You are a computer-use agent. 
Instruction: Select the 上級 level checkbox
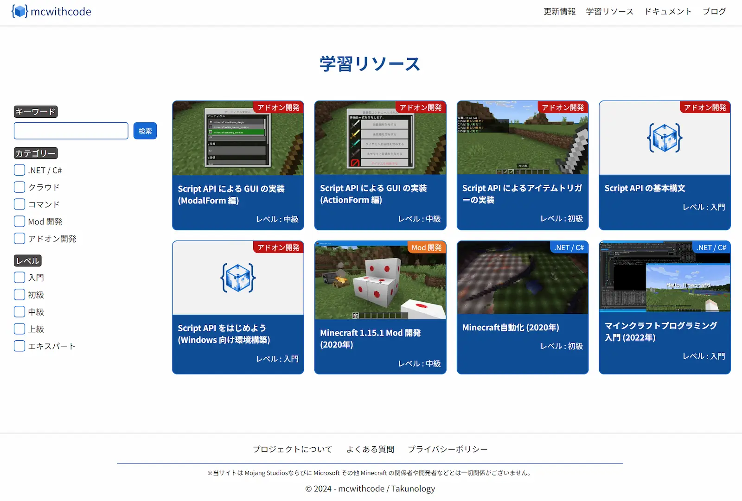pyautogui.click(x=19, y=329)
